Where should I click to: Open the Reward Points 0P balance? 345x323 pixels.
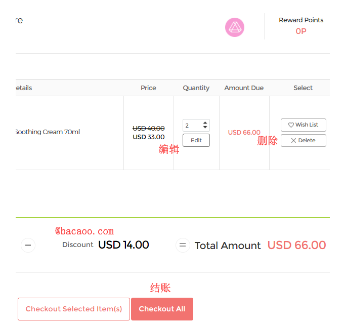tap(301, 31)
